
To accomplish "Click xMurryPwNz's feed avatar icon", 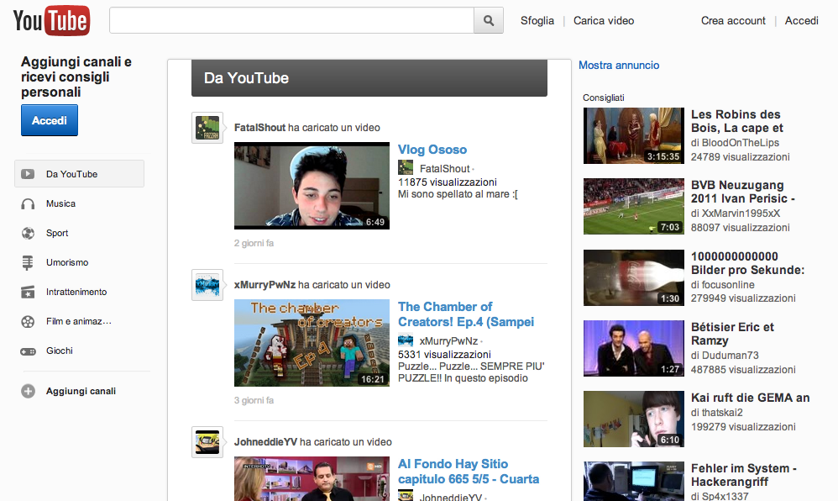I will 207,285.
